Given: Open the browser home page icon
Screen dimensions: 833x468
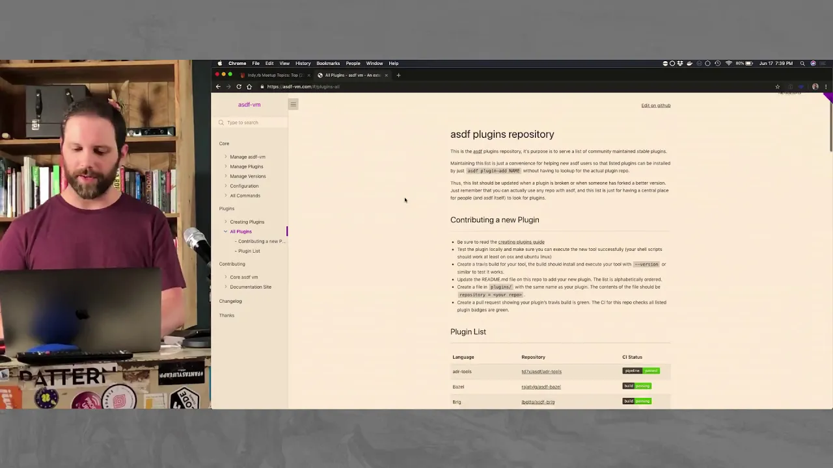Looking at the screenshot, I should tap(249, 86).
